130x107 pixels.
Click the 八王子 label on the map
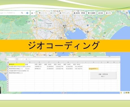click(35, 28)
